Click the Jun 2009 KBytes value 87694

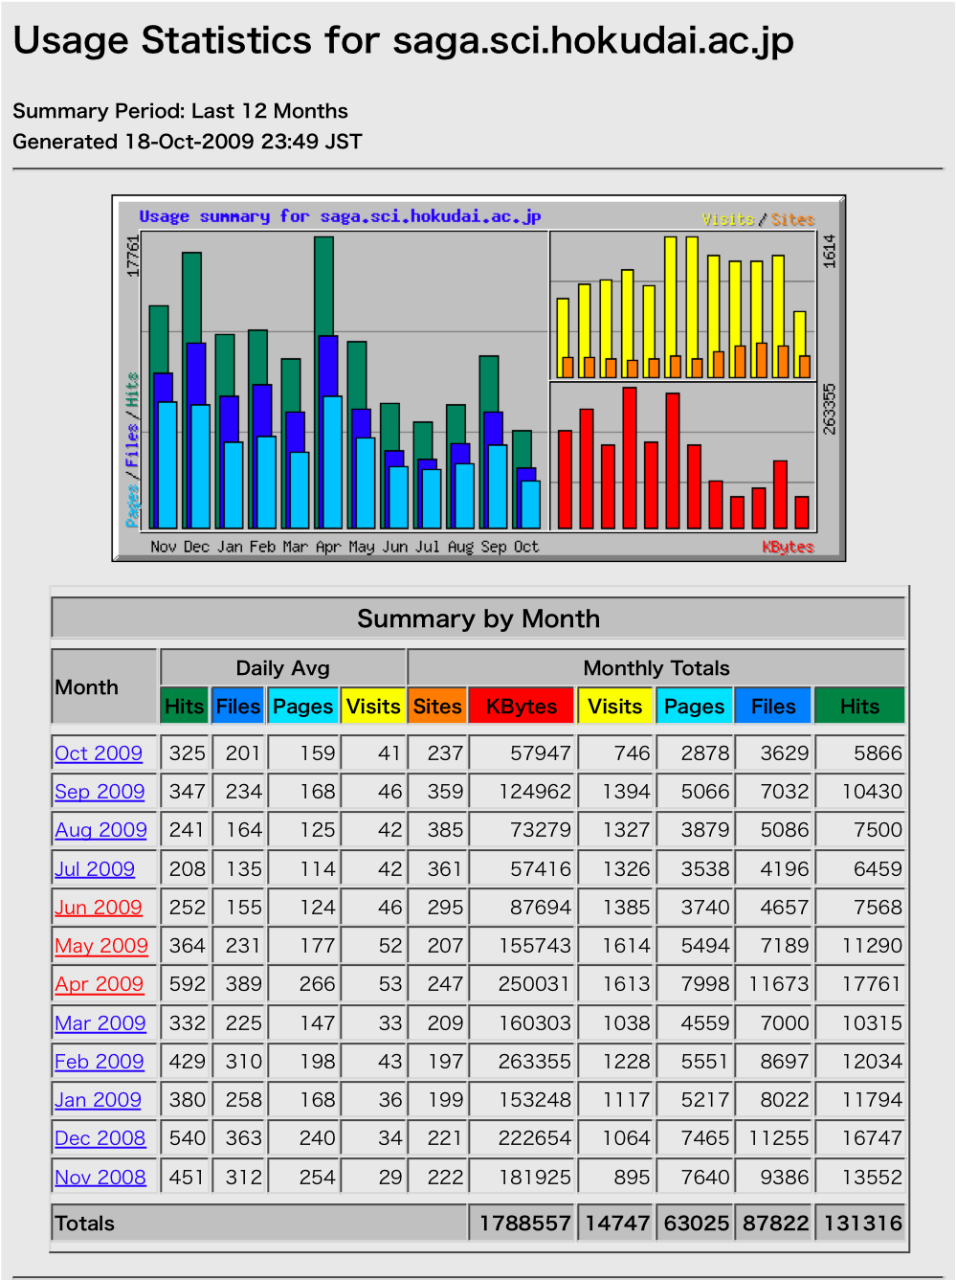point(541,908)
